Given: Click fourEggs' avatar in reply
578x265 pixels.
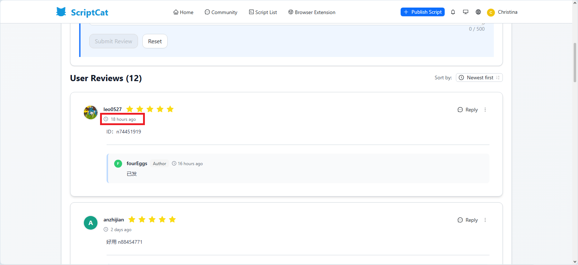Looking at the screenshot, I should click(118, 164).
